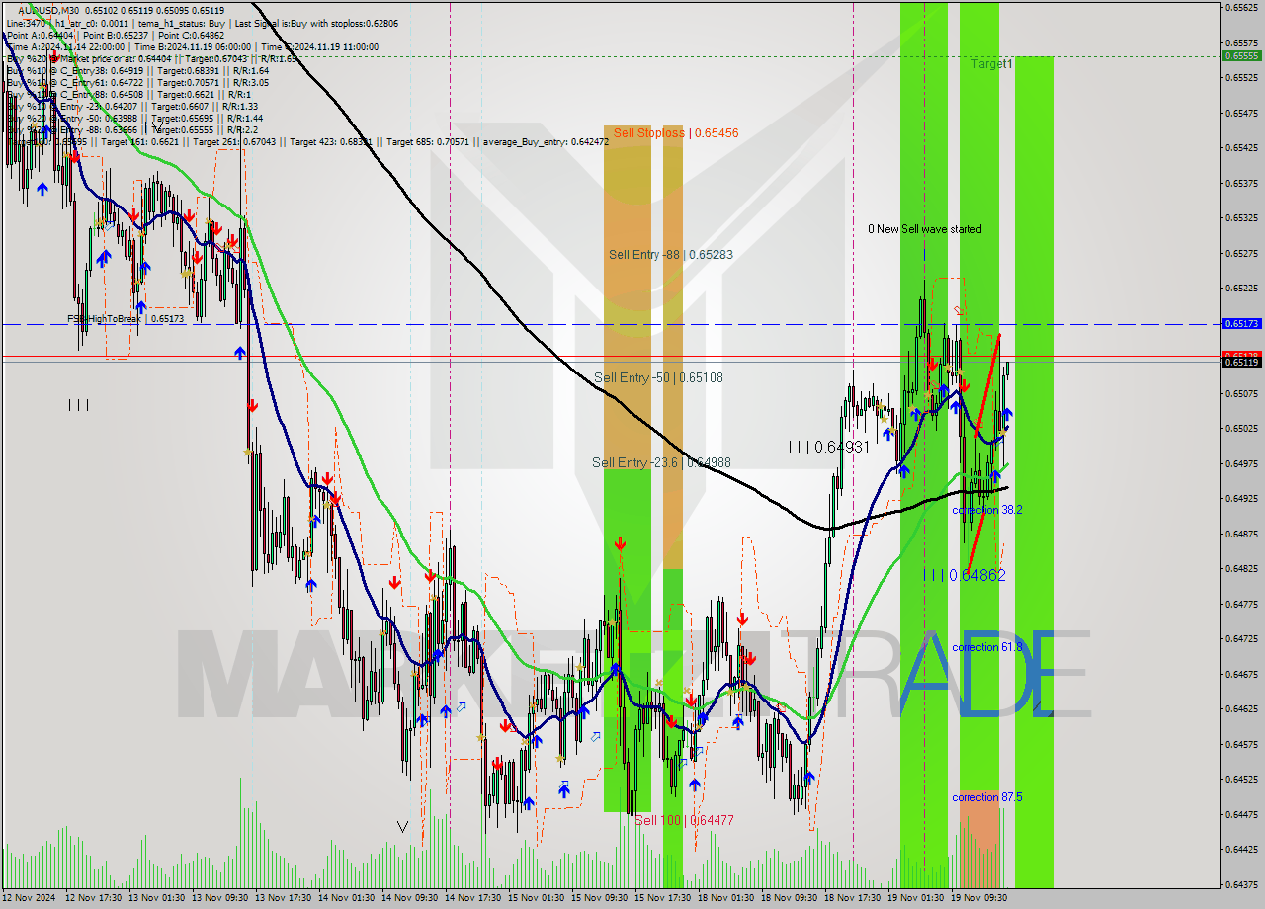Click the 0.64925 price axis value

click(x=1242, y=499)
